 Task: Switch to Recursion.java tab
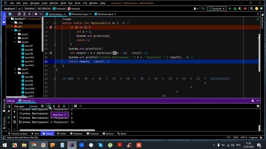point(105,14)
